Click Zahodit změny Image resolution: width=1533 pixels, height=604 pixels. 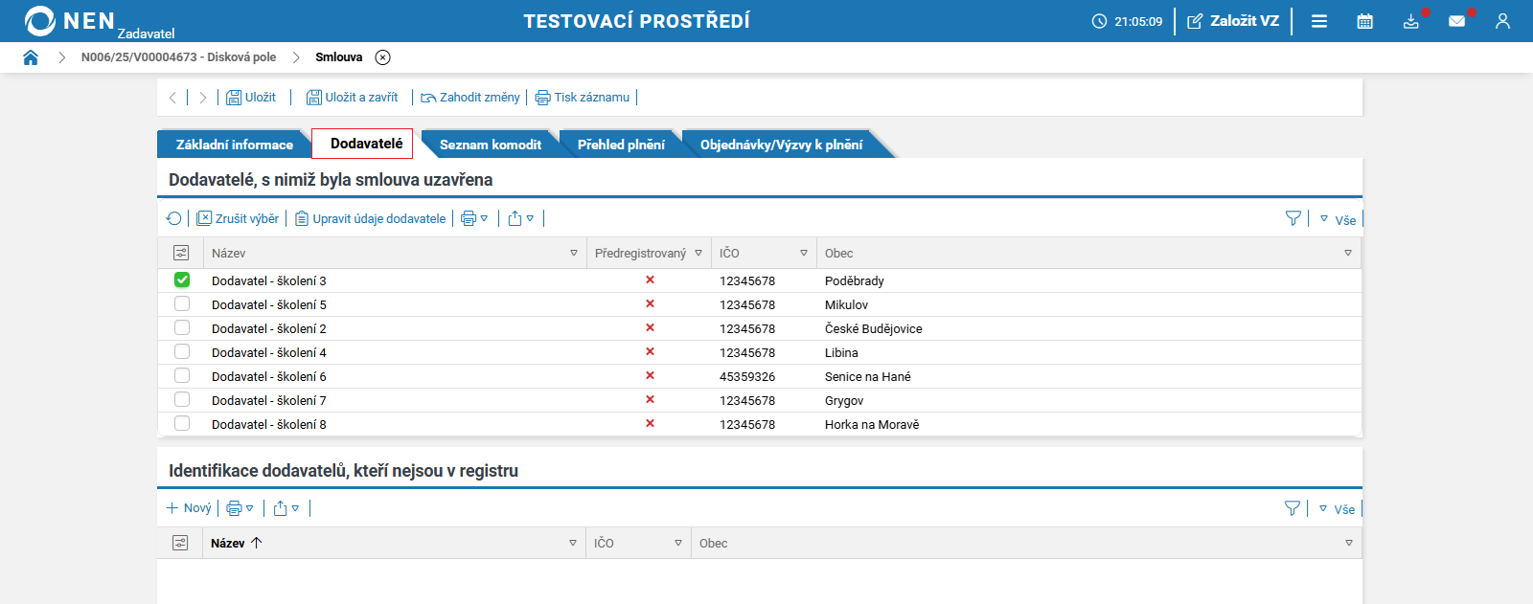click(x=469, y=98)
